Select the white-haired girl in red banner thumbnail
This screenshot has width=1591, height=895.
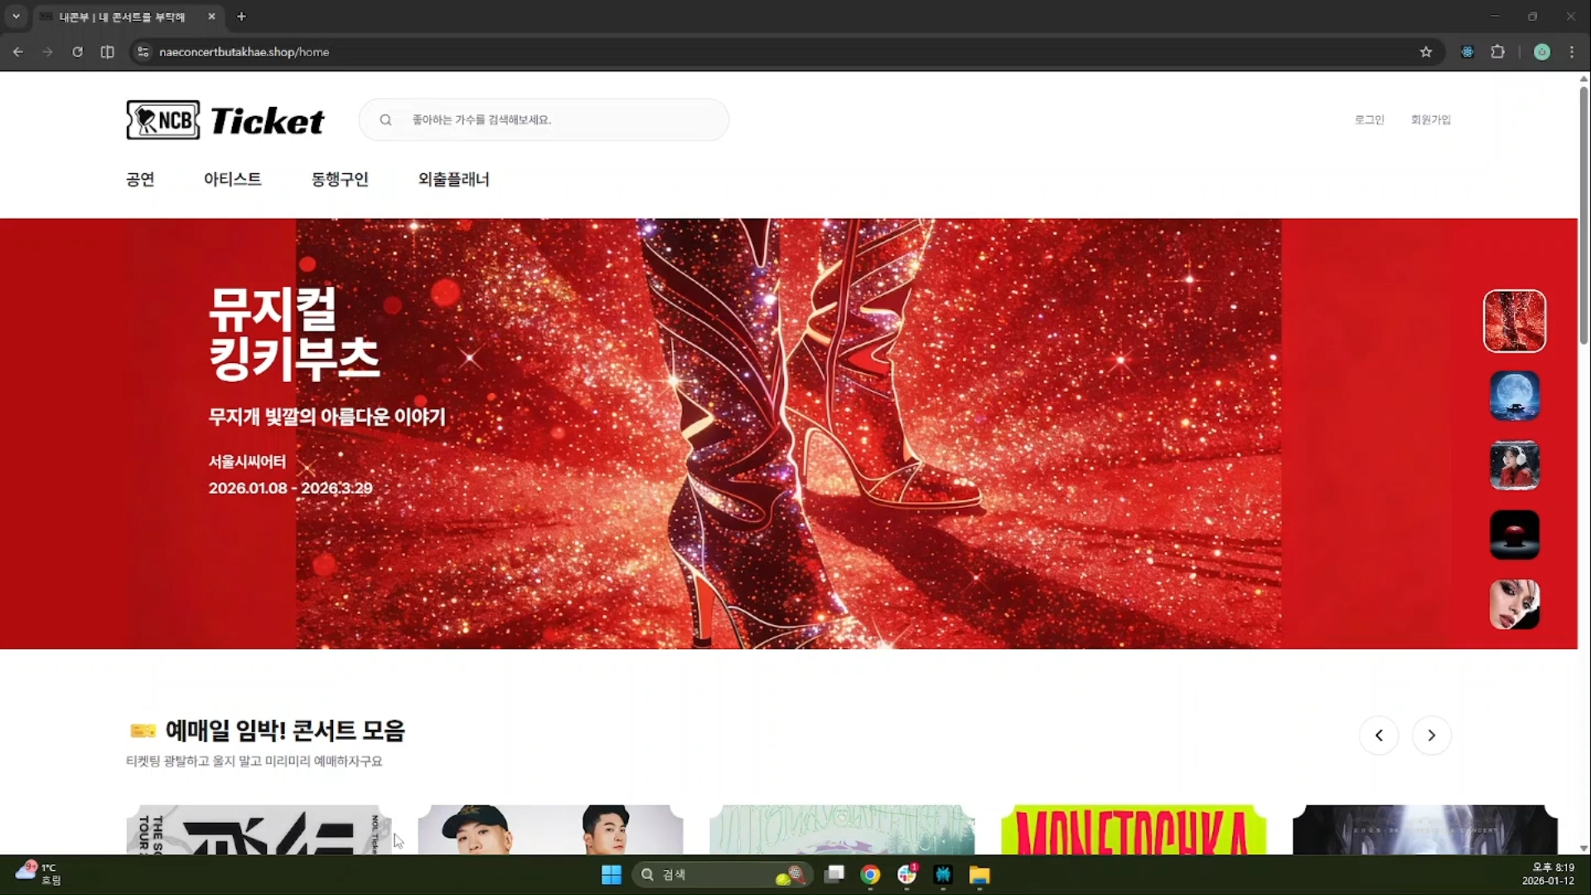tap(1514, 465)
